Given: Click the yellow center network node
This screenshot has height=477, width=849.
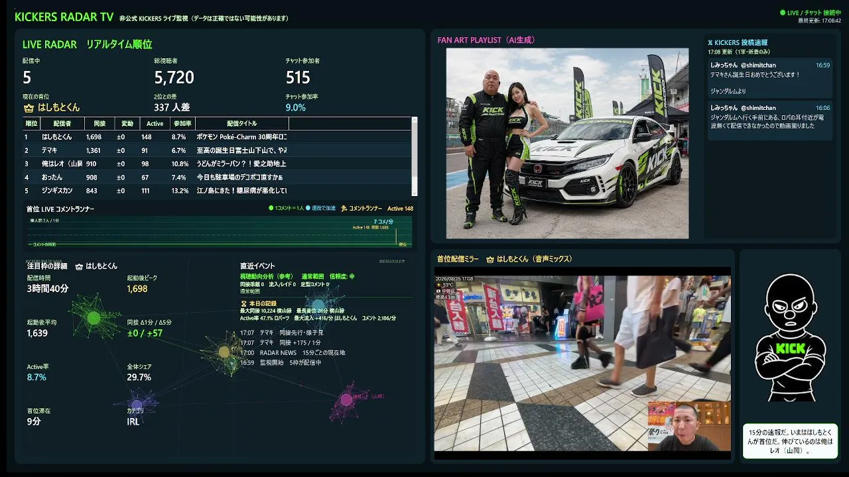Looking at the screenshot, I should pos(224,352).
